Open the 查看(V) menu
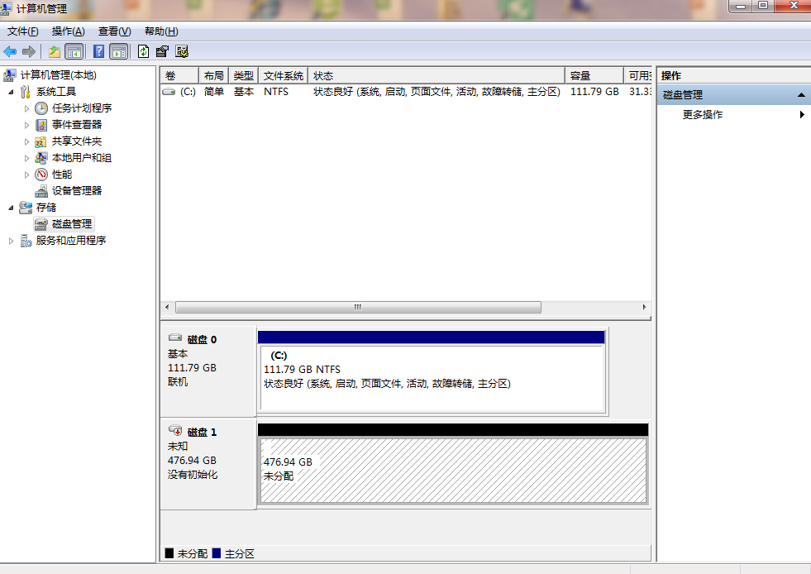The height and width of the screenshot is (574, 811). click(x=114, y=31)
